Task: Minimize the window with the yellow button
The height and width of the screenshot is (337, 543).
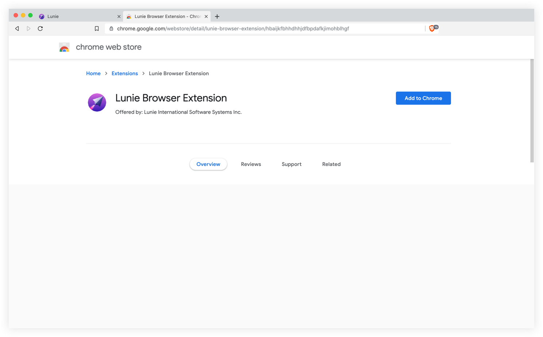Action: click(x=23, y=15)
